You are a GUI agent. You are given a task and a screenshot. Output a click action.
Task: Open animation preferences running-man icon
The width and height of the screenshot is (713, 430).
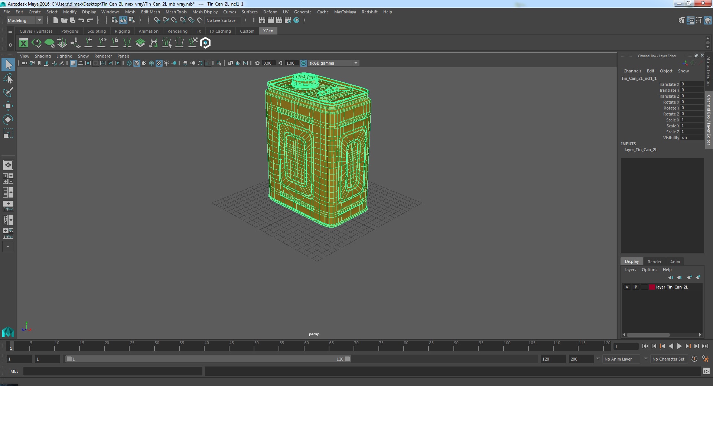pos(705,359)
